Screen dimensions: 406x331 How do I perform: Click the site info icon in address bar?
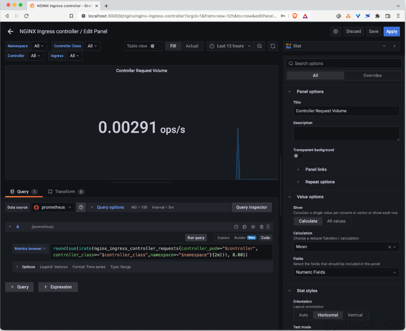(x=83, y=16)
